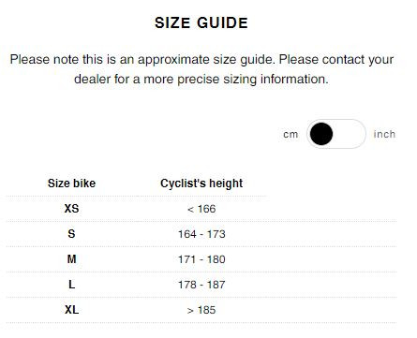Click the black toggle knob
Viewport: 417px width, 338px height.
point(321,134)
